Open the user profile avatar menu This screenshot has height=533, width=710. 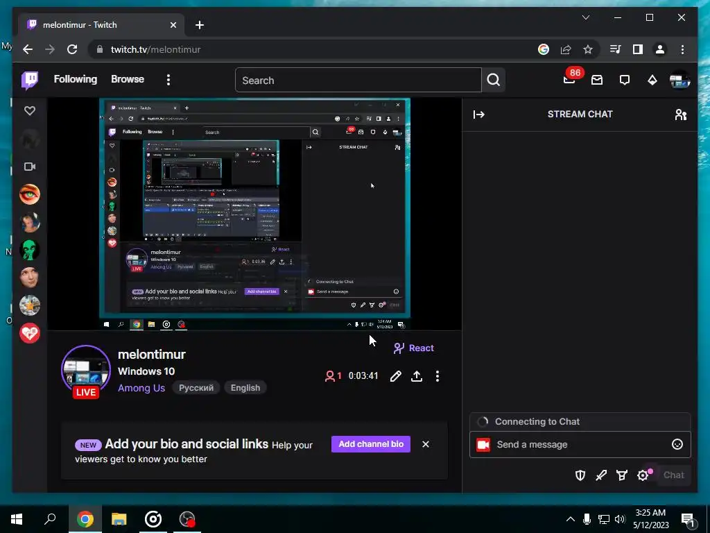click(679, 81)
